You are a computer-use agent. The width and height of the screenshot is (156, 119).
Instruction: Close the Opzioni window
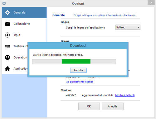(x=151, y=2)
